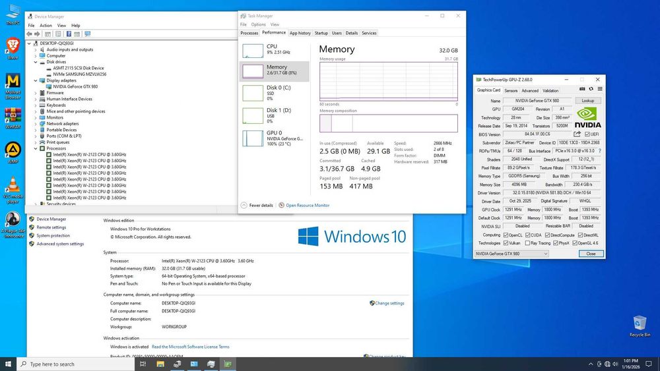
Task: Click the Memory usage graph in Task Manager
Action: [389, 82]
